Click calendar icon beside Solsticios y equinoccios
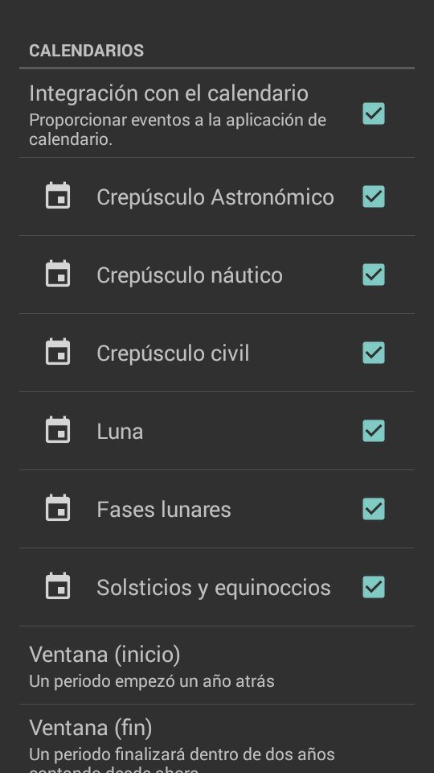434x773 pixels. (x=58, y=586)
